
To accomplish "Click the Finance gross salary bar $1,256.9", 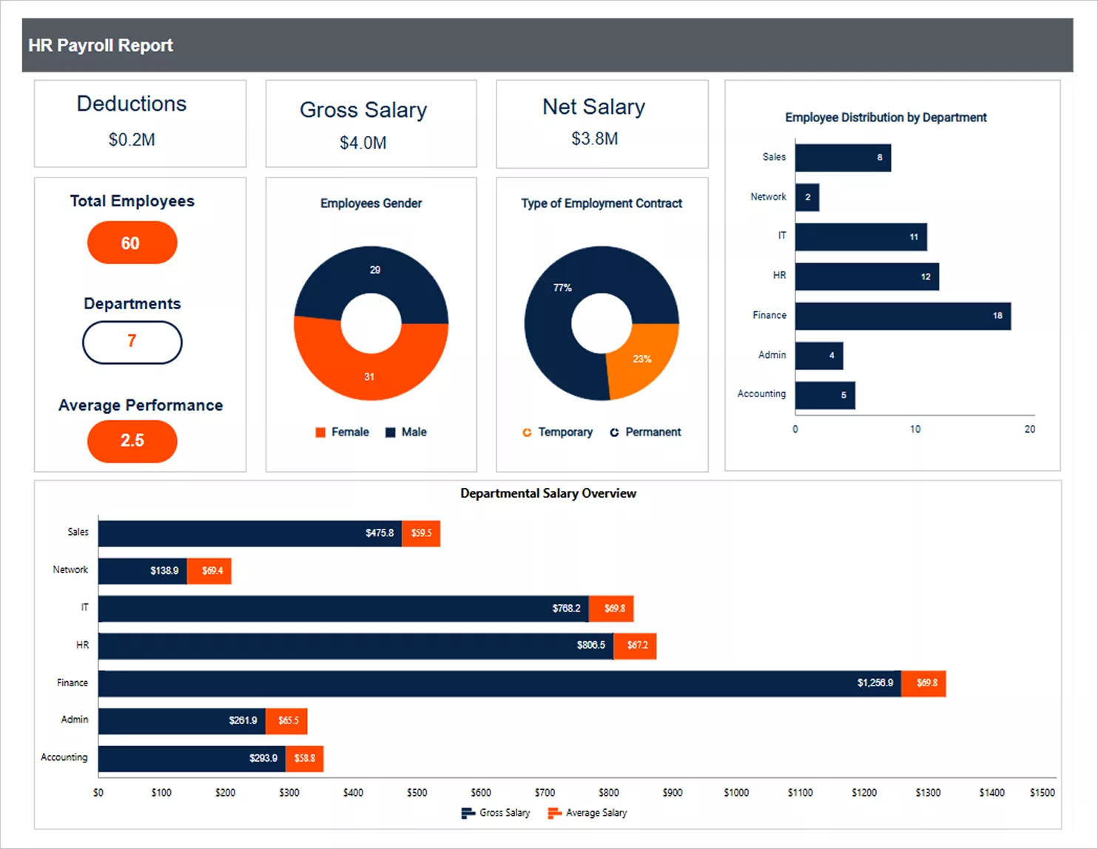I will pyautogui.click(x=499, y=683).
